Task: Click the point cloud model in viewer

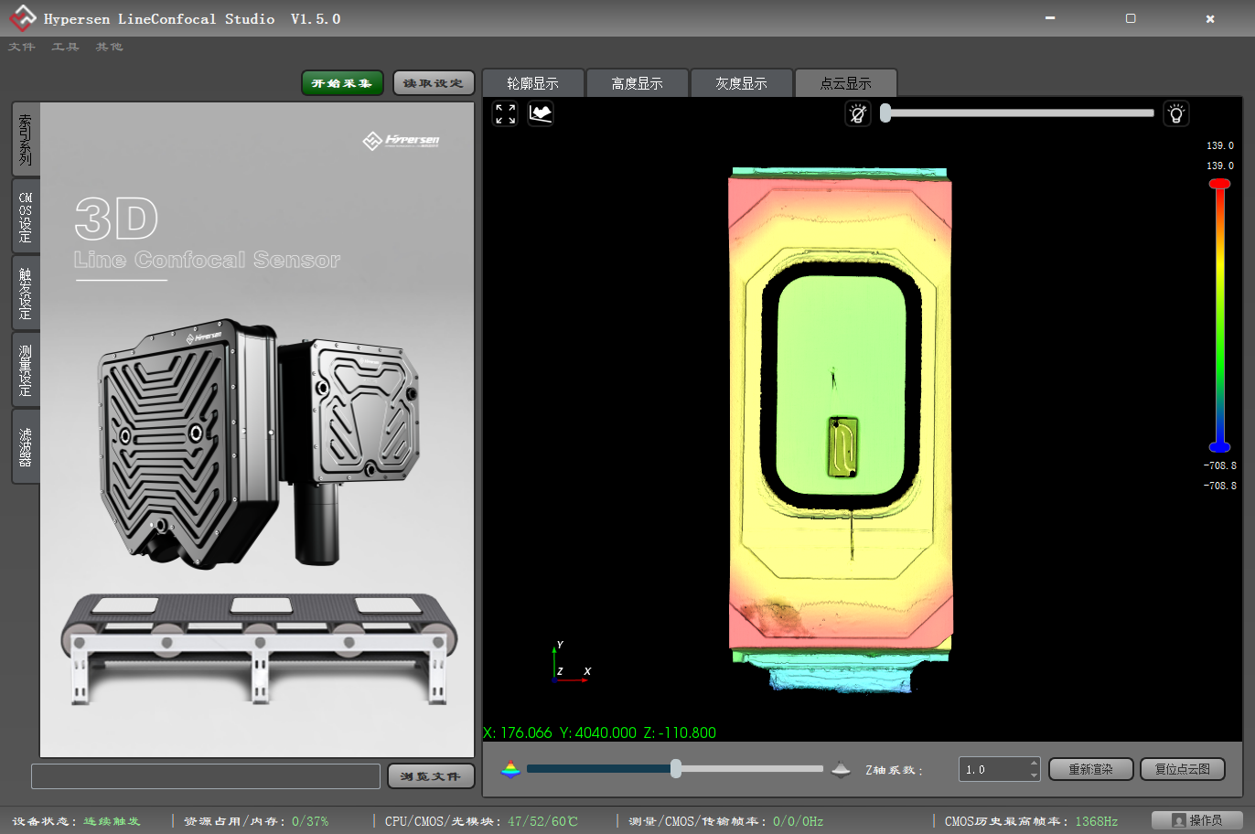Action: pos(841,428)
